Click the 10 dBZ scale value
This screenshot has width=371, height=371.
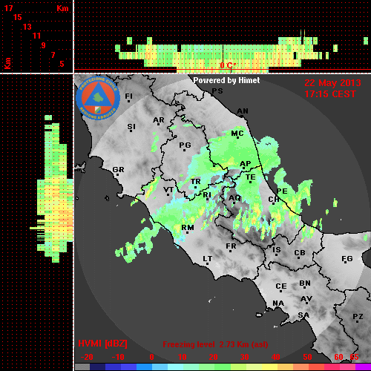(183, 357)
